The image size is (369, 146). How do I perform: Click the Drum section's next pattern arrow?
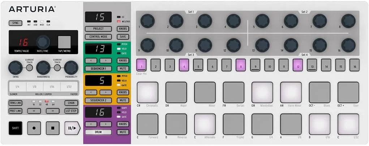point(106,124)
